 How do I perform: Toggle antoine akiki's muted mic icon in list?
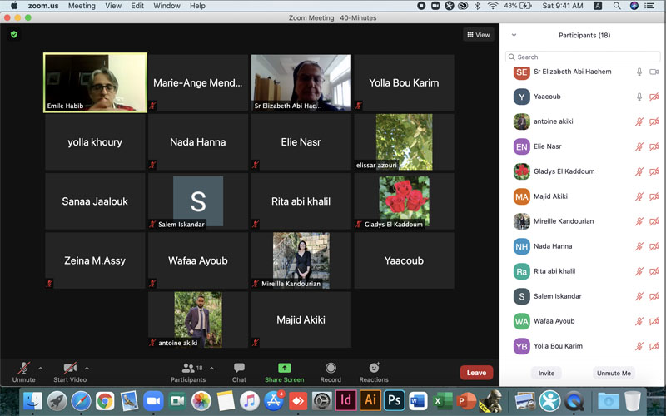click(x=639, y=121)
